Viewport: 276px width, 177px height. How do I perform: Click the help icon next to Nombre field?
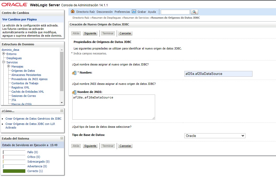pos(74,73)
